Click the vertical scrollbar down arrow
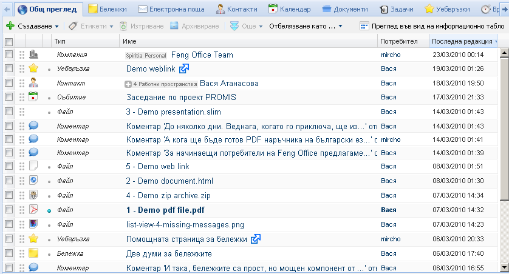Viewport: 509px width, 274px height. click(504, 267)
